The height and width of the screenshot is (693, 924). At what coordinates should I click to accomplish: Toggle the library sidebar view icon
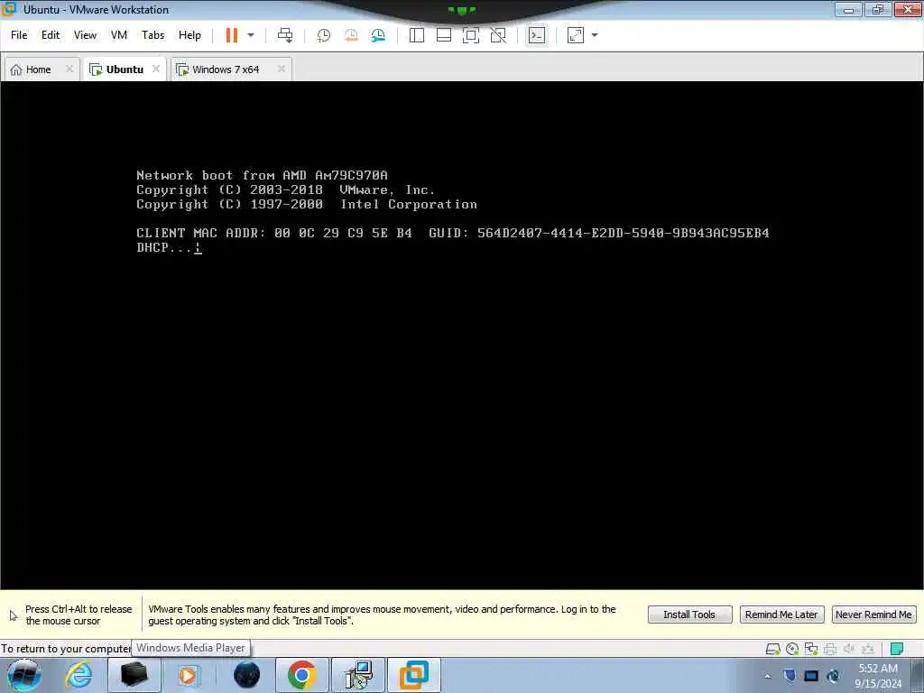[x=417, y=35]
